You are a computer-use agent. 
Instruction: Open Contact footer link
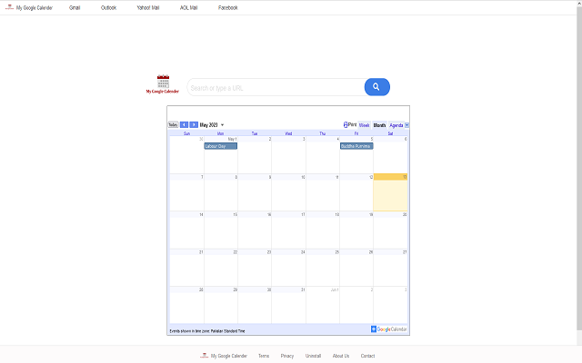[367, 356]
